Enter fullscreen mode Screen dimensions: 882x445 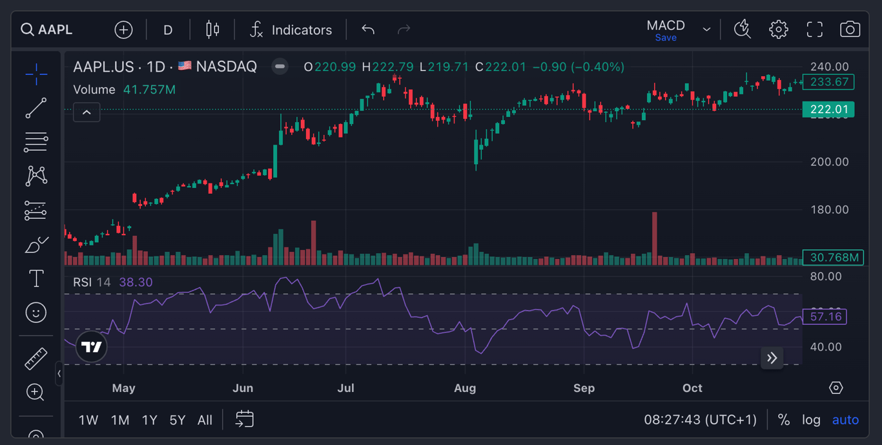[x=815, y=29]
